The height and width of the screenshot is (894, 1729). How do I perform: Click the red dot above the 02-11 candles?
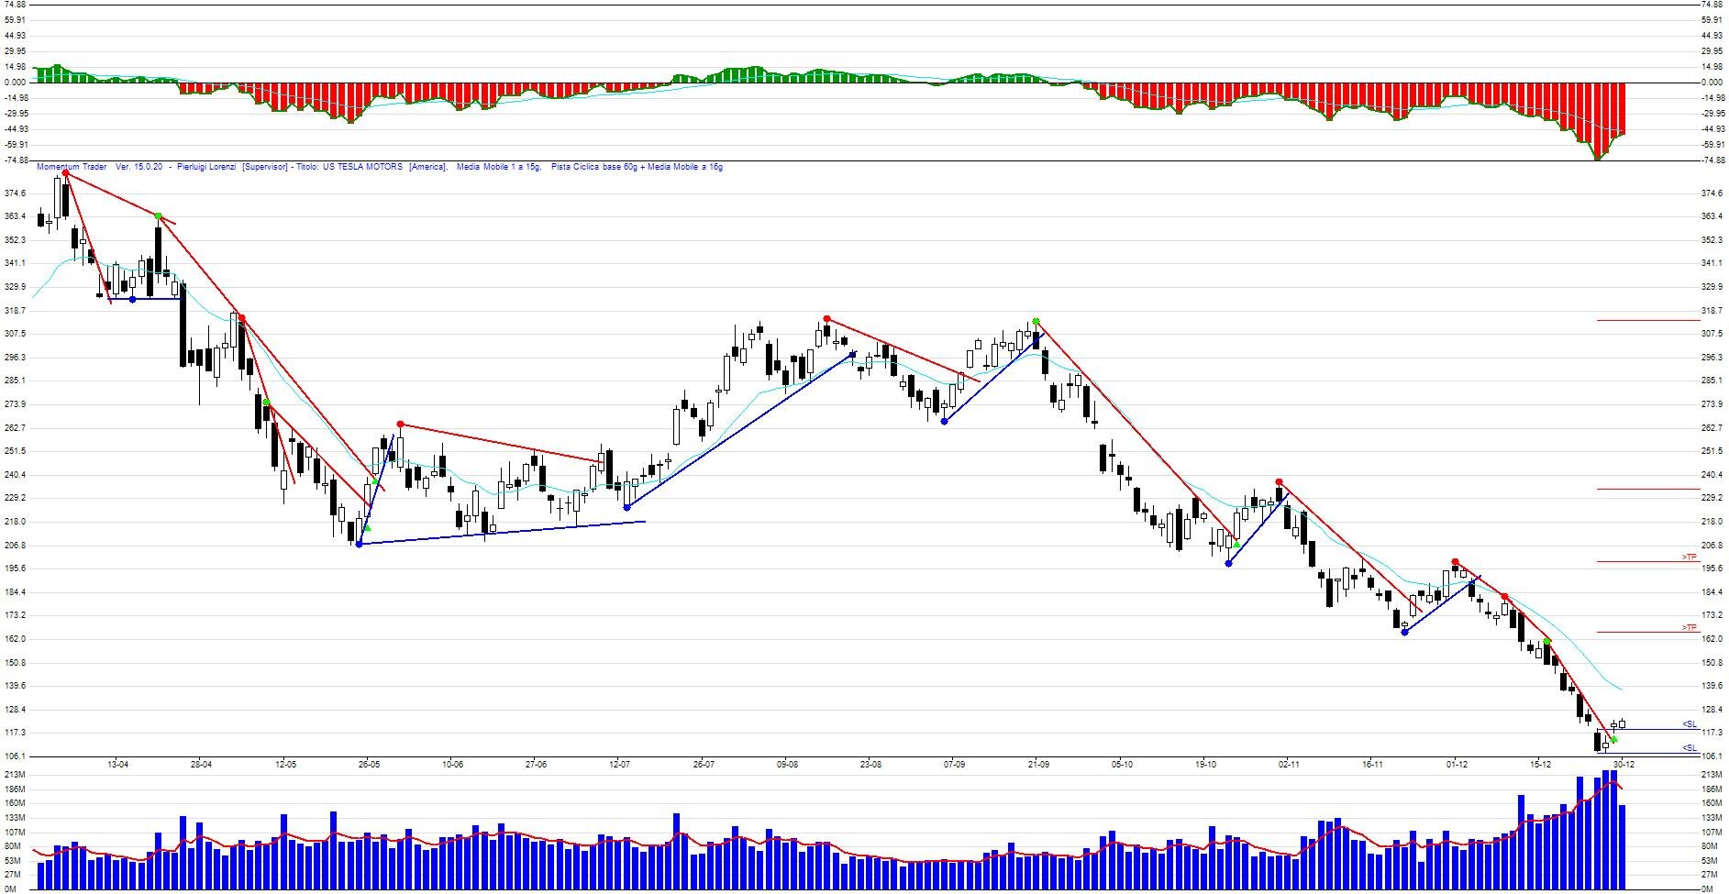[x=1279, y=481]
